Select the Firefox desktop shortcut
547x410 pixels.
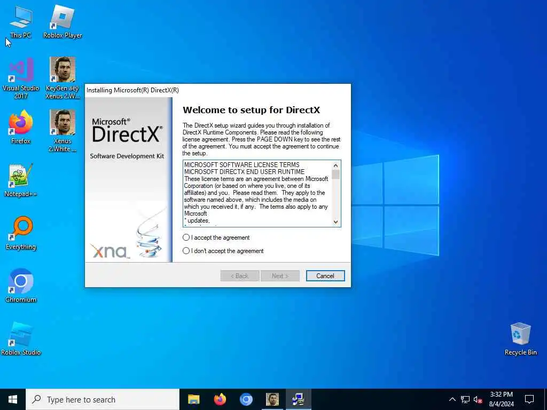point(21,128)
